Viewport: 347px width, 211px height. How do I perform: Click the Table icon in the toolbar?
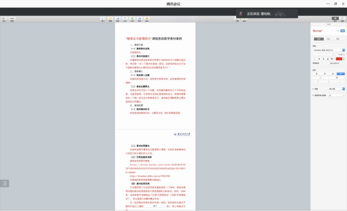tap(111, 19)
